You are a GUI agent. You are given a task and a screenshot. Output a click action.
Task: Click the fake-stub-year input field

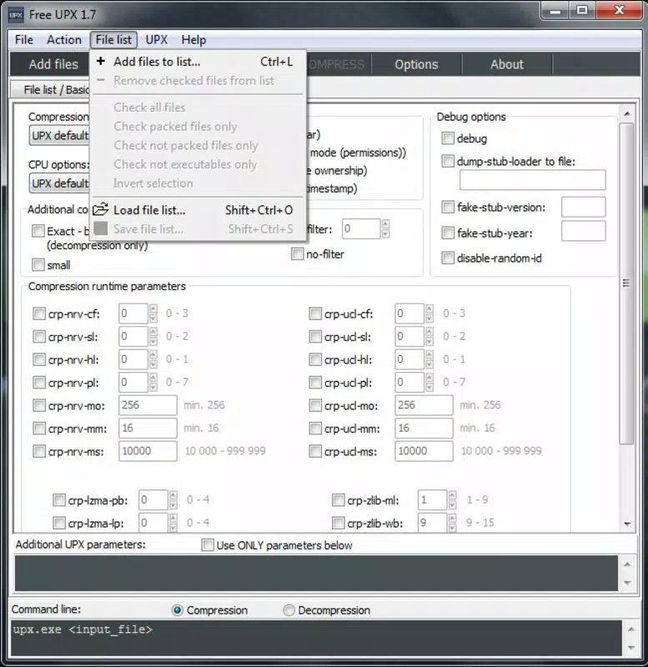(x=583, y=231)
